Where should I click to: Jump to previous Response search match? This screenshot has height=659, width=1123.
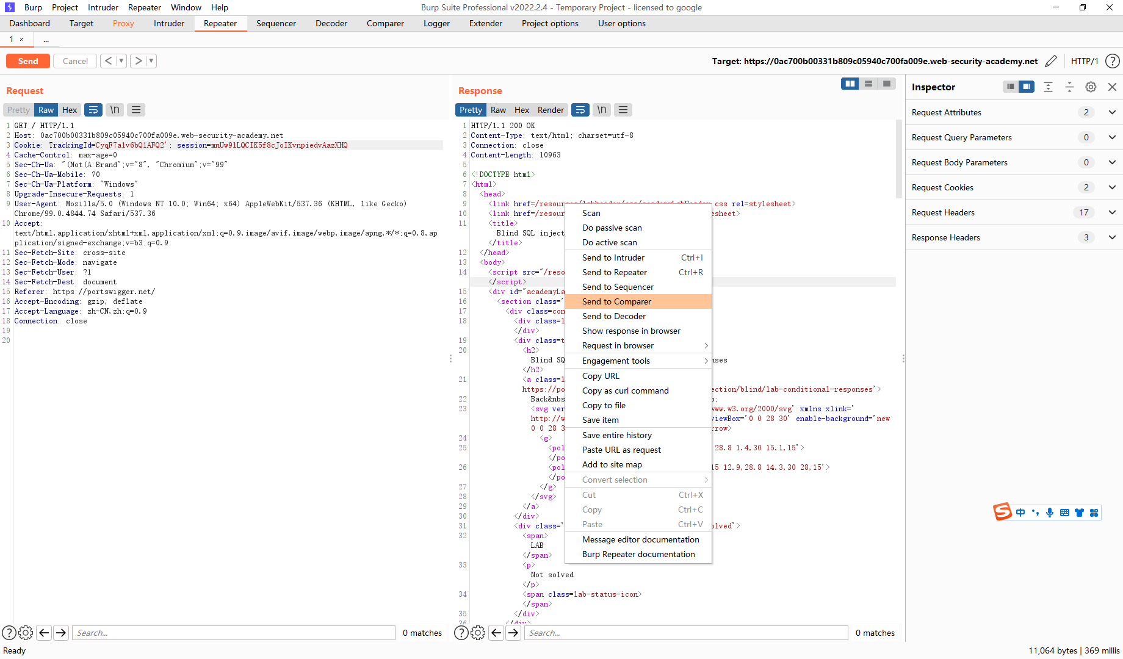click(496, 633)
